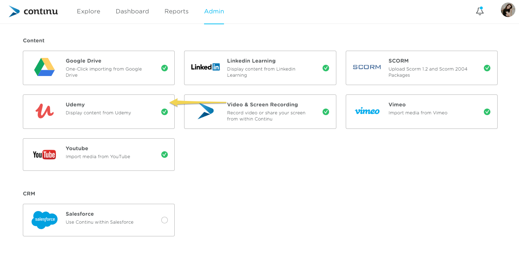This screenshot has width=519, height=253.
Task: Open the Linkedin Learning card title
Action: (251, 61)
